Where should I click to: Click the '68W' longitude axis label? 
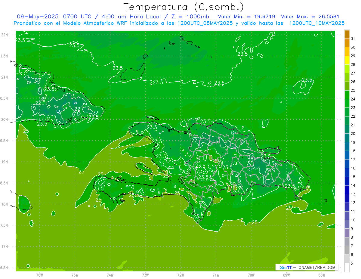pos(322,275)
